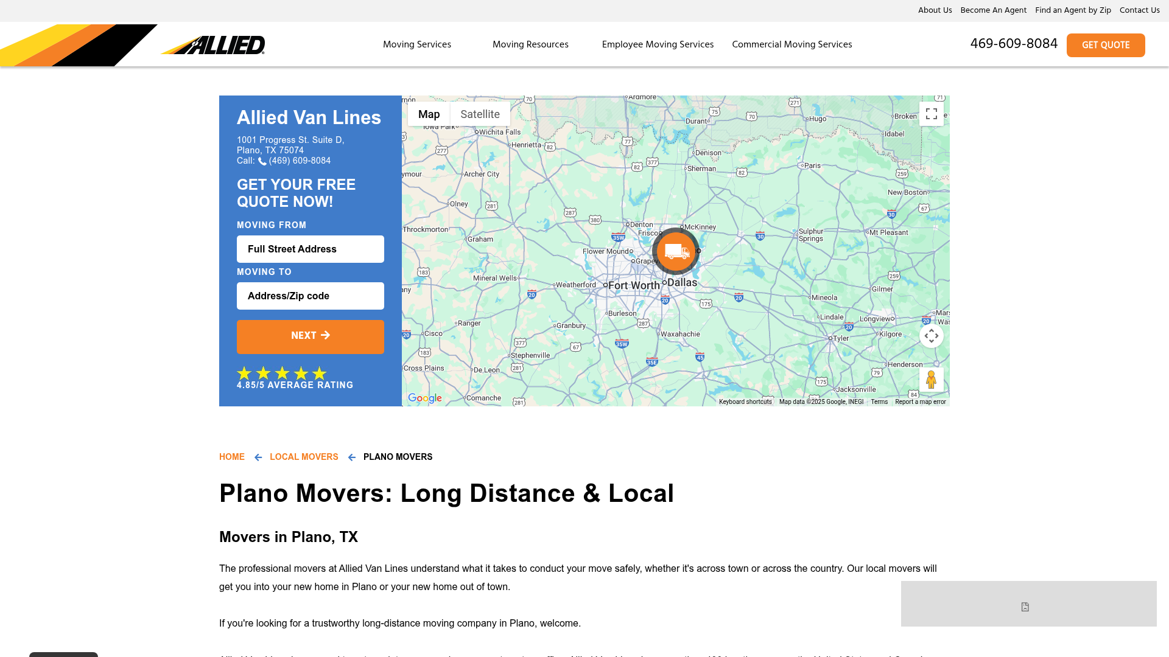Image resolution: width=1169 pixels, height=657 pixels.
Task: Click the HOME breadcrumb link
Action: 231,457
